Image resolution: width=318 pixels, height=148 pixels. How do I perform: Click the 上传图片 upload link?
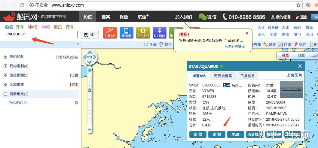pos(295,75)
